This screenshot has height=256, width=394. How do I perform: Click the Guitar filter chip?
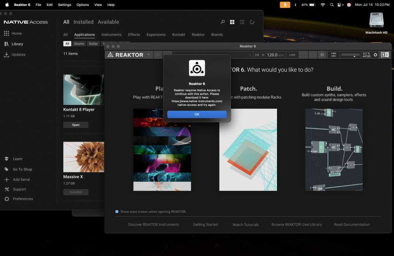click(x=93, y=44)
